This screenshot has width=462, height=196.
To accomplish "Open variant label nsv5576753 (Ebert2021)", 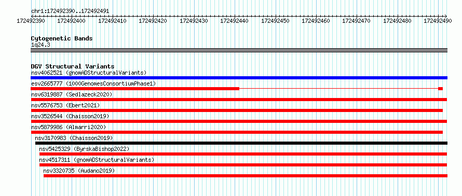I will pos(65,105).
